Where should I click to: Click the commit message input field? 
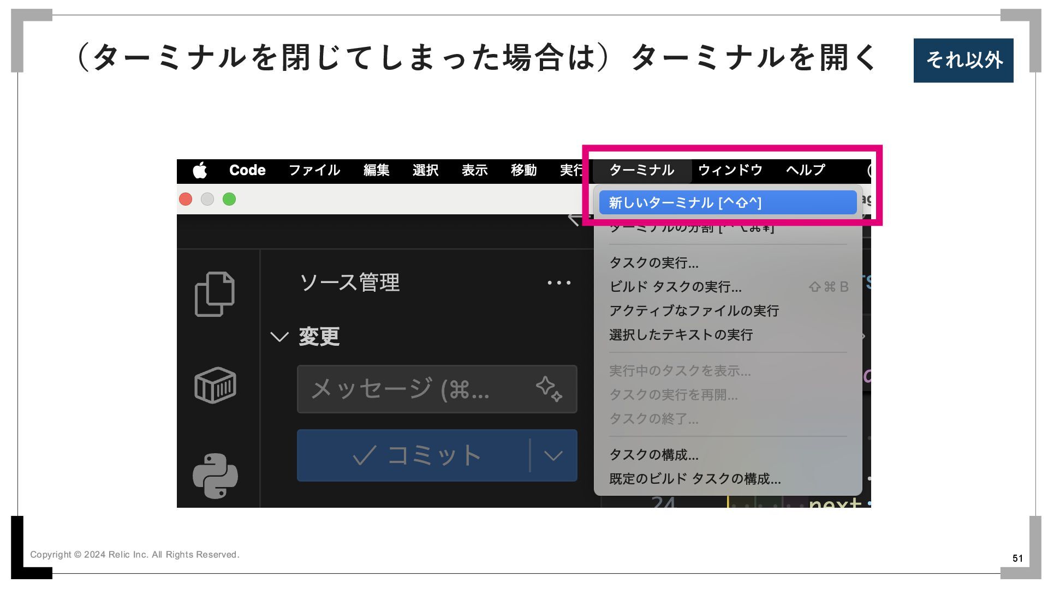click(x=437, y=389)
